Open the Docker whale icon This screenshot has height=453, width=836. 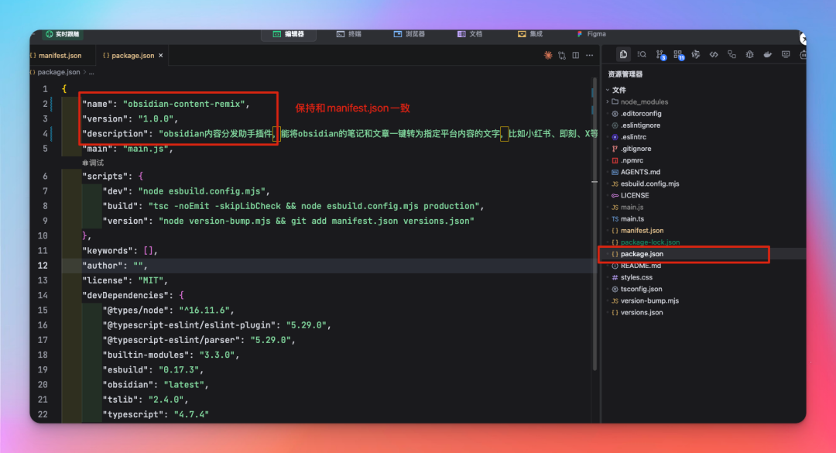768,54
